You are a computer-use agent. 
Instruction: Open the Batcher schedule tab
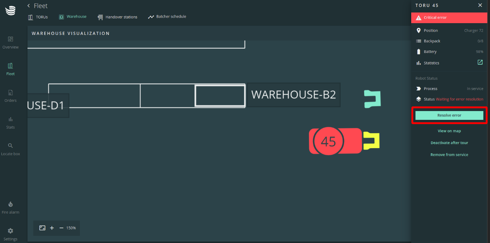click(x=167, y=17)
